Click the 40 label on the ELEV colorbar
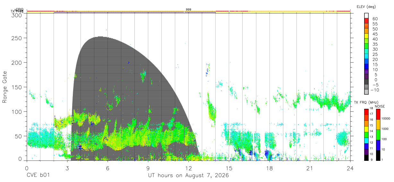 [x=375, y=39]
